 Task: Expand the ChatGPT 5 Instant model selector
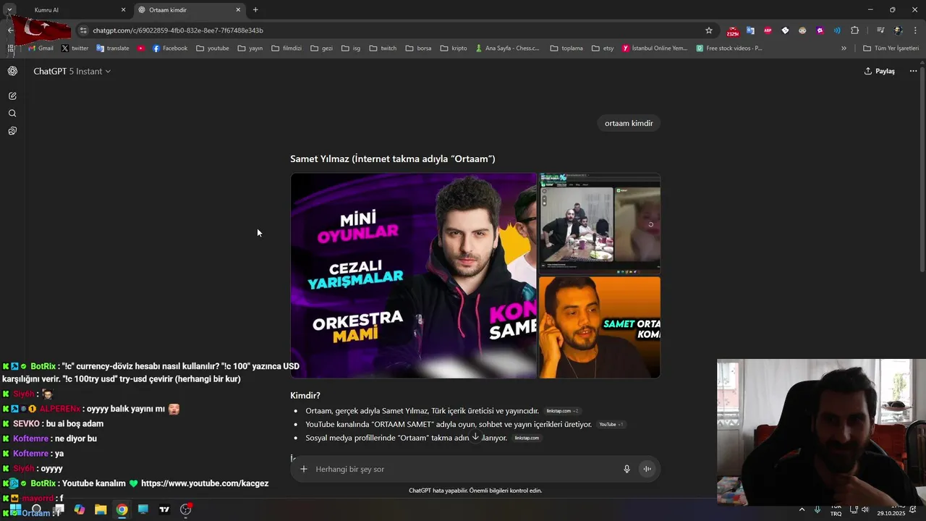coord(72,71)
